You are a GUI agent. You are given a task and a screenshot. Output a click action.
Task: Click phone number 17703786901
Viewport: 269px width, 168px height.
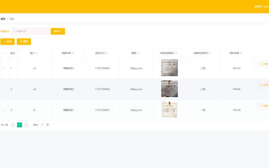click(x=103, y=110)
